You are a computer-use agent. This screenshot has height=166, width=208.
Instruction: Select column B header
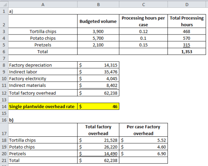tap(98, 4)
